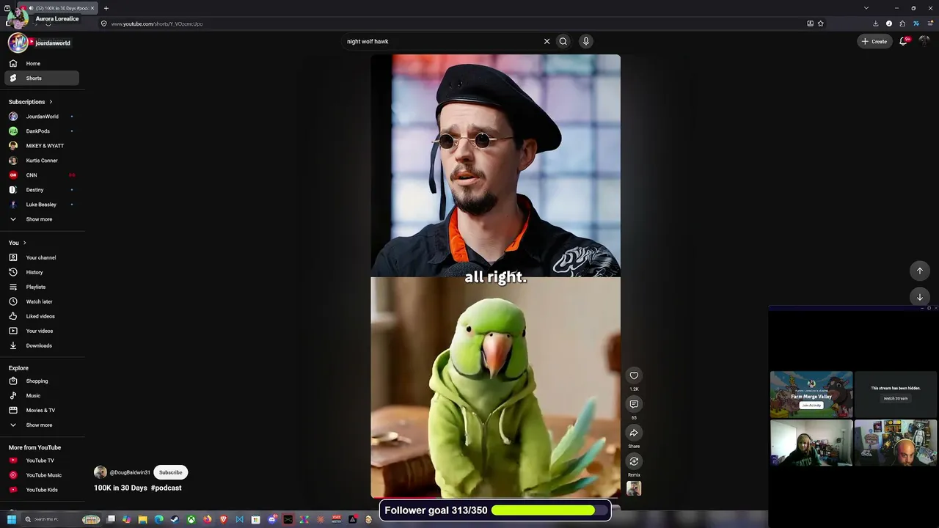Expand Explore list with Show more
Image resolution: width=939 pixels, height=528 pixels.
coord(42,425)
